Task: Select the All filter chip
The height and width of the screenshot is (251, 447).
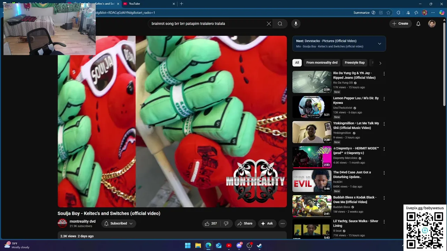Action: click(x=297, y=63)
